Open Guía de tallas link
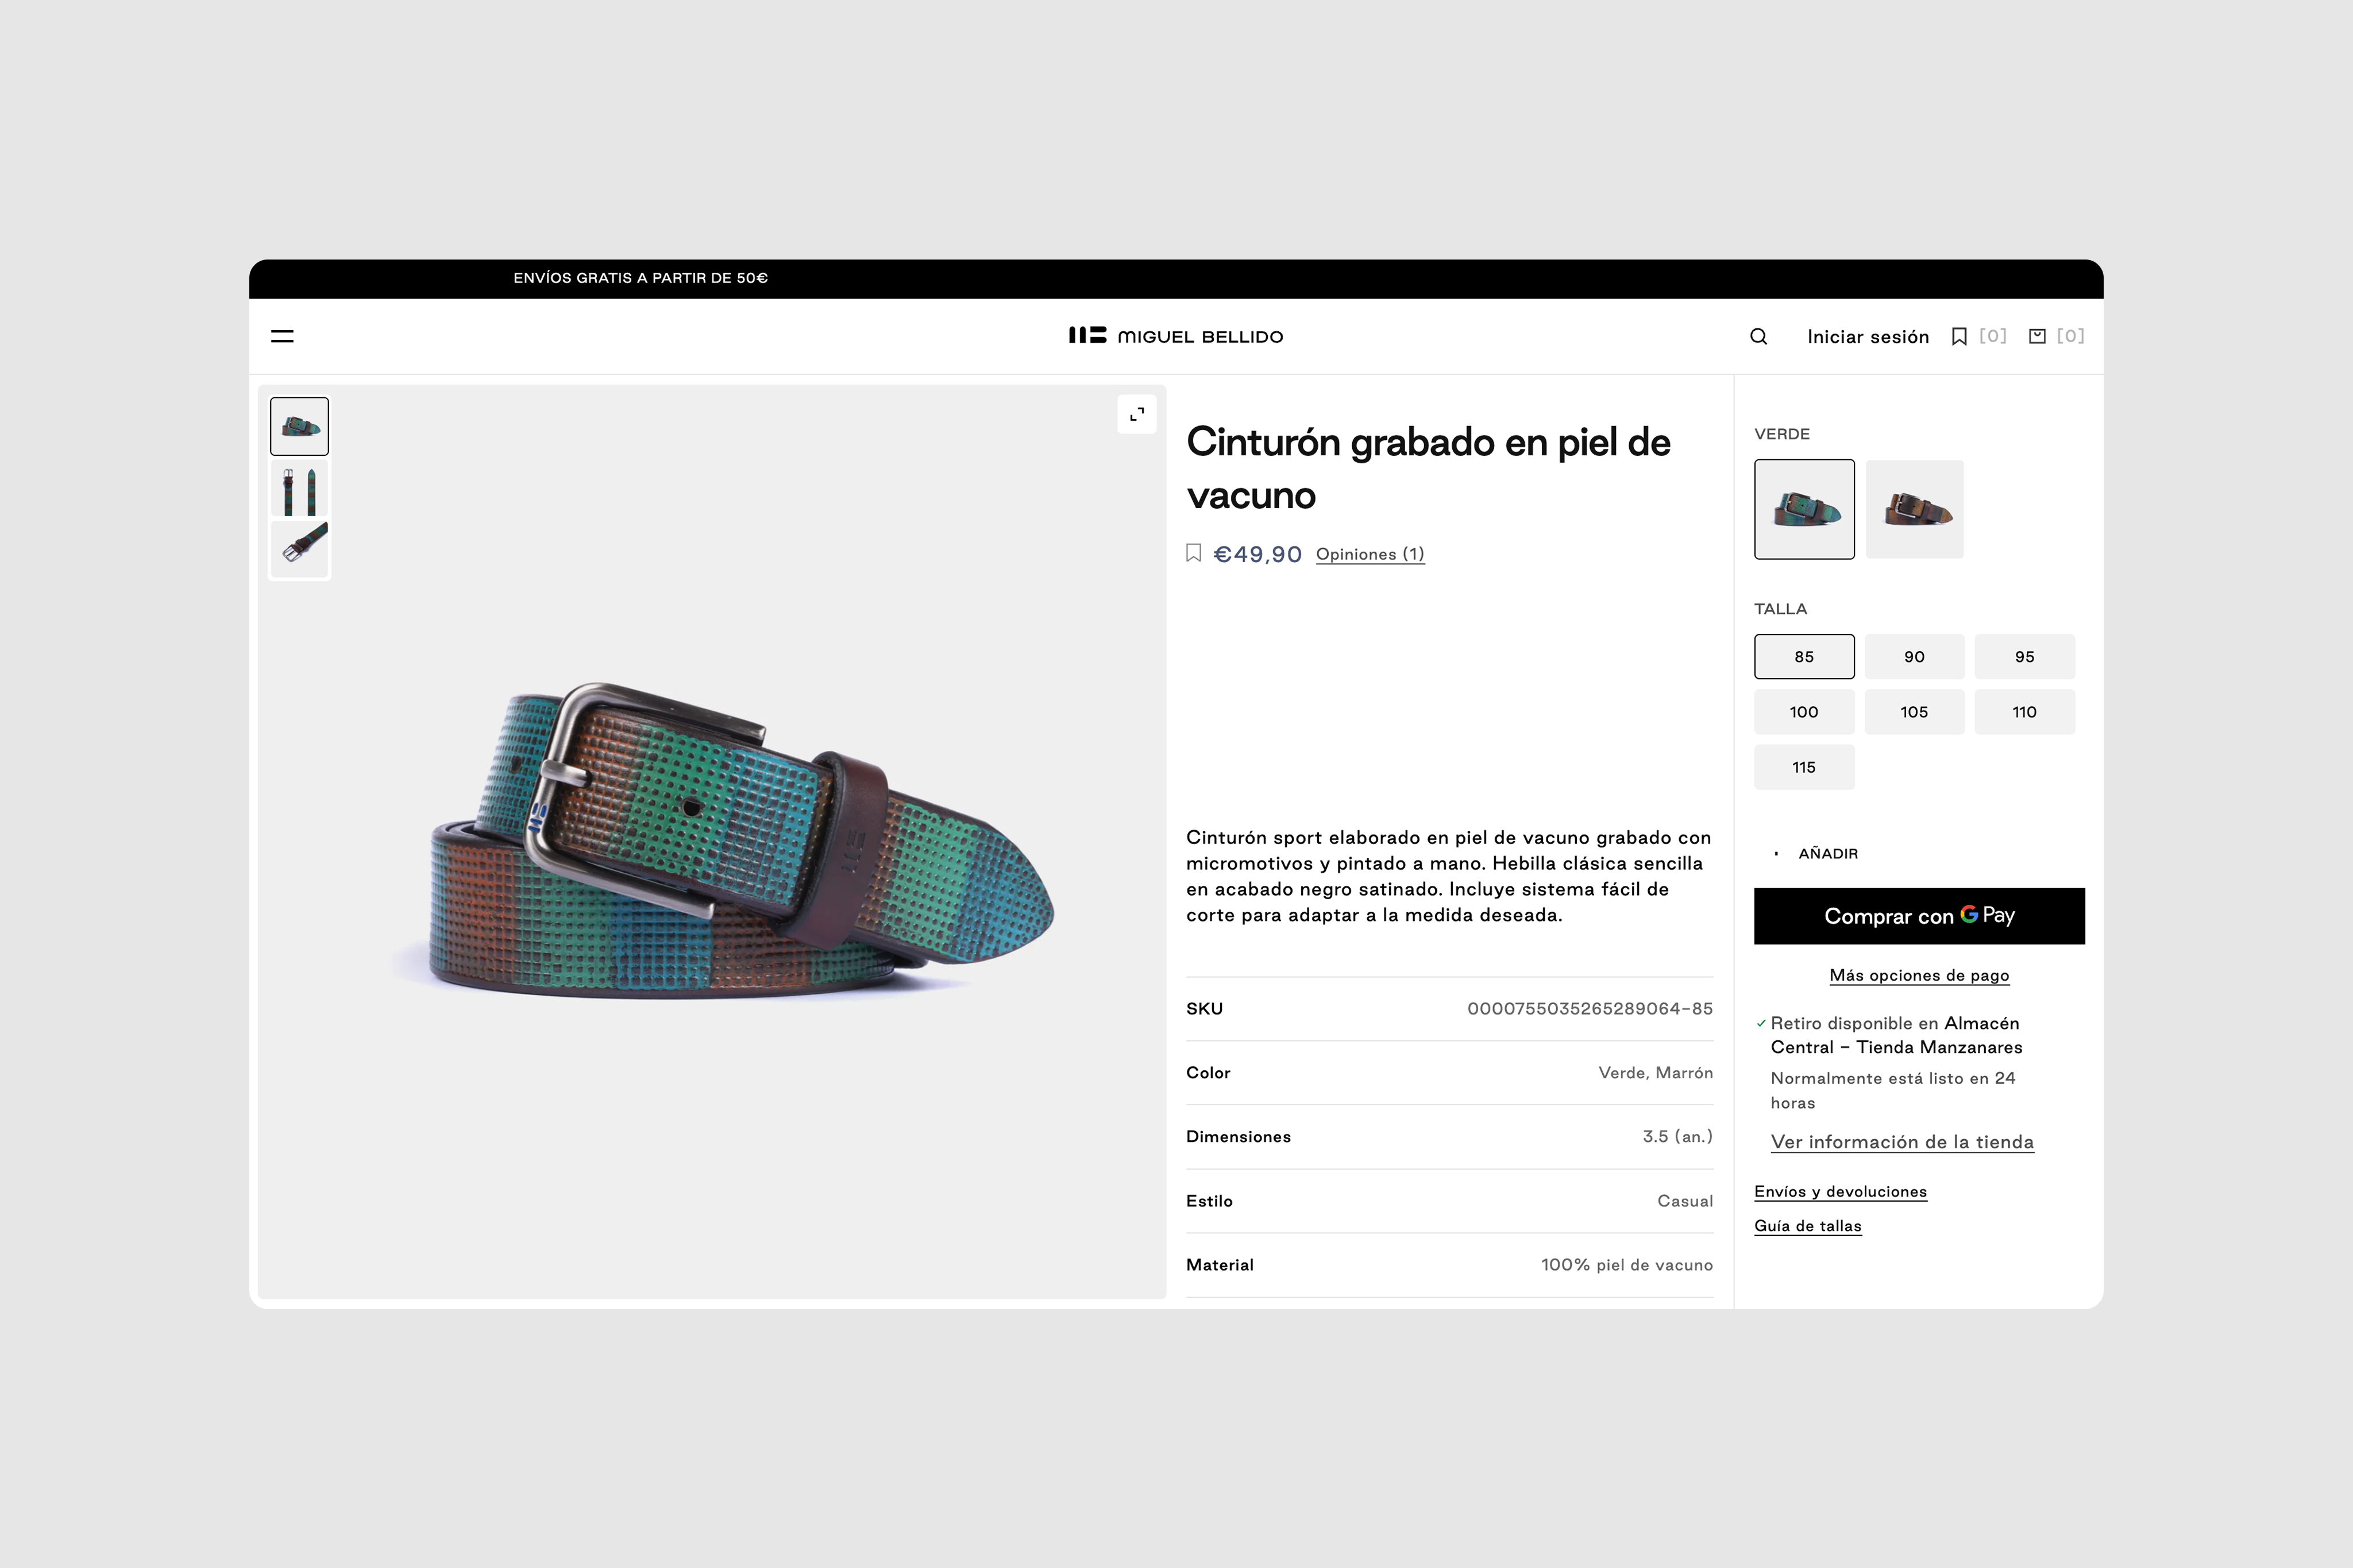This screenshot has width=2353, height=1568. click(1808, 1226)
